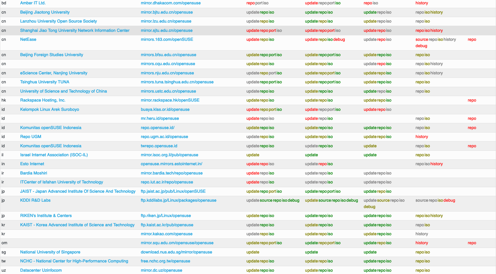This screenshot has width=496, height=274.
Task: Click University of Science and Technology of China
Action: [63, 91]
